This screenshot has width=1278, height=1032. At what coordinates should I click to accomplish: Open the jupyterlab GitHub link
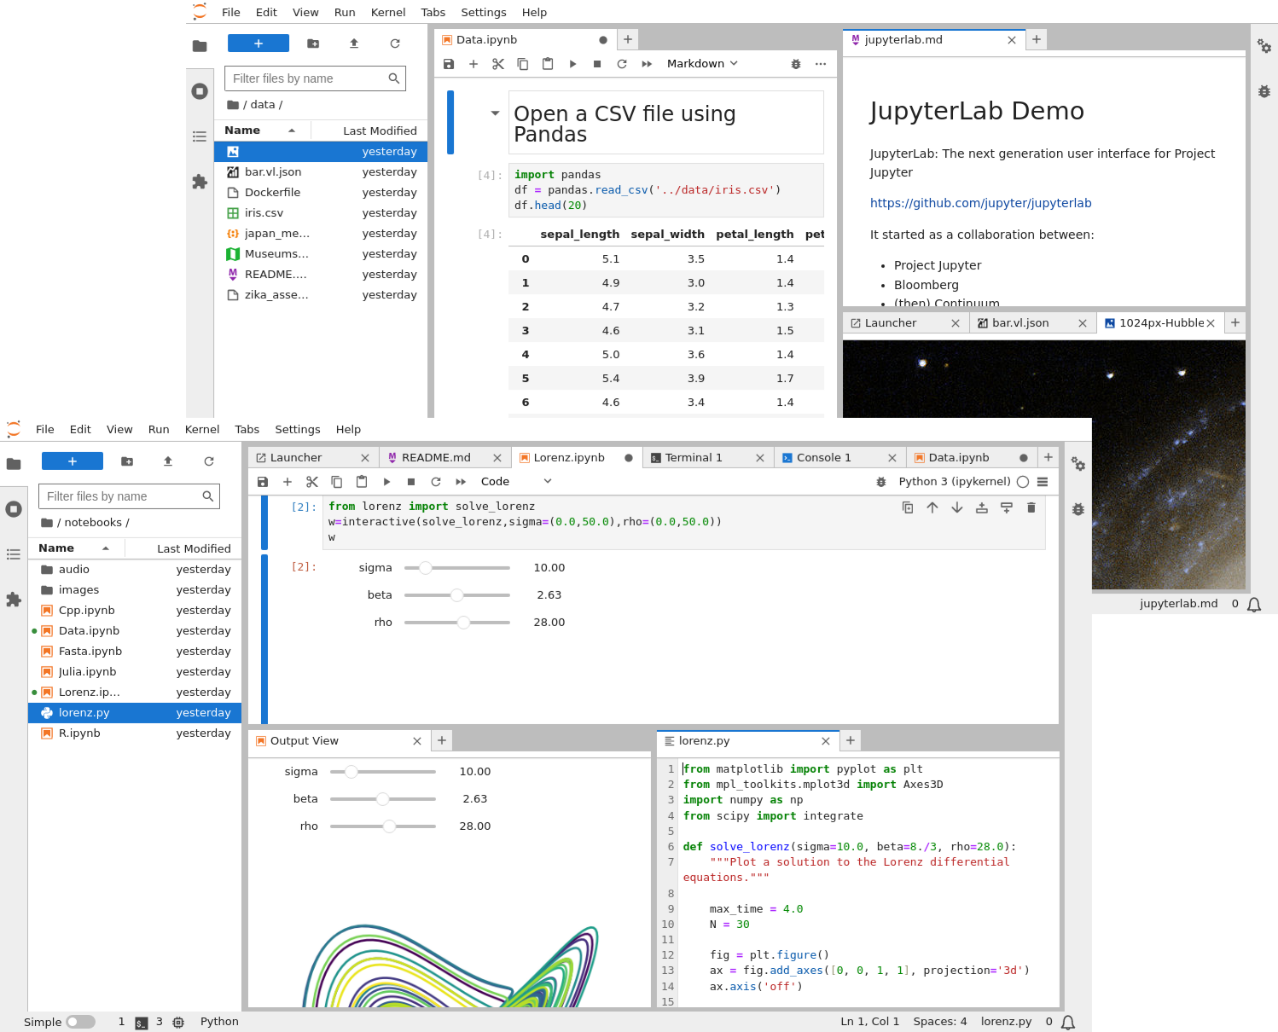980,203
